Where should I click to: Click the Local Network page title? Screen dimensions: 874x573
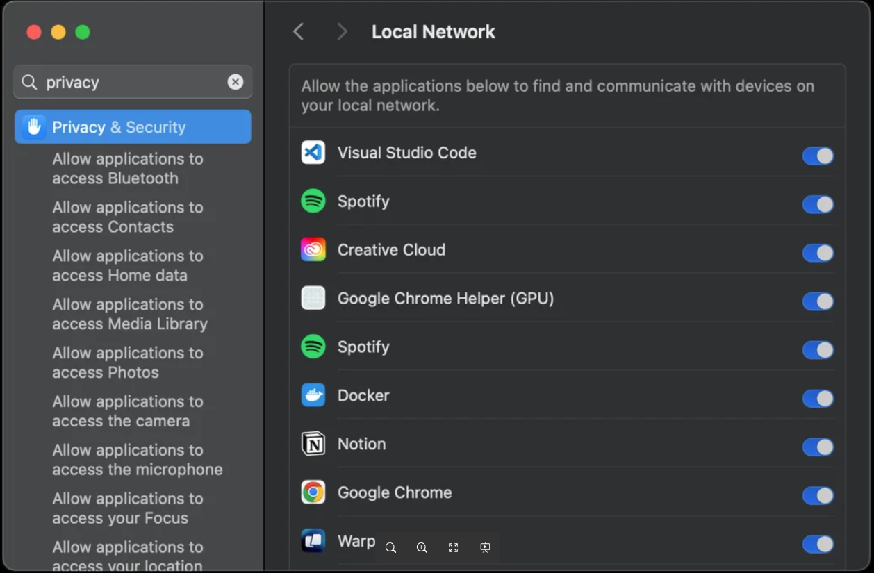tap(434, 32)
